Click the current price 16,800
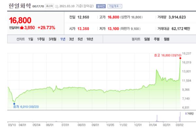 (x=20, y=20)
